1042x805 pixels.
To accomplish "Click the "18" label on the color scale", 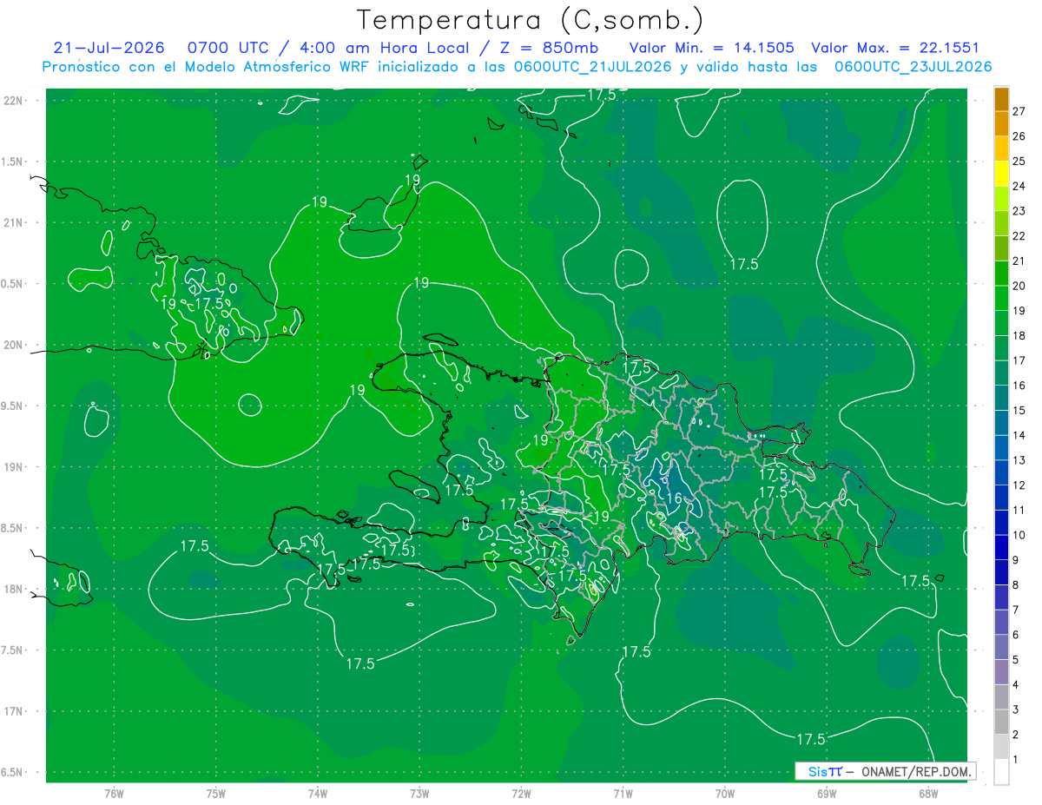I will point(1019,335).
